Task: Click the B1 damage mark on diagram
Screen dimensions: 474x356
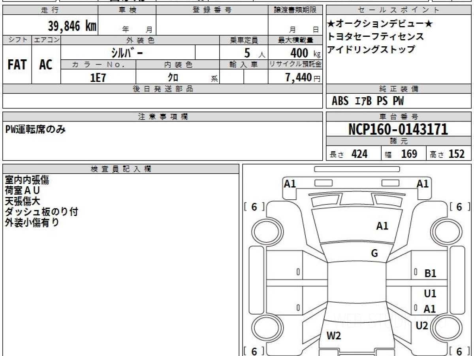Action: (x=430, y=273)
